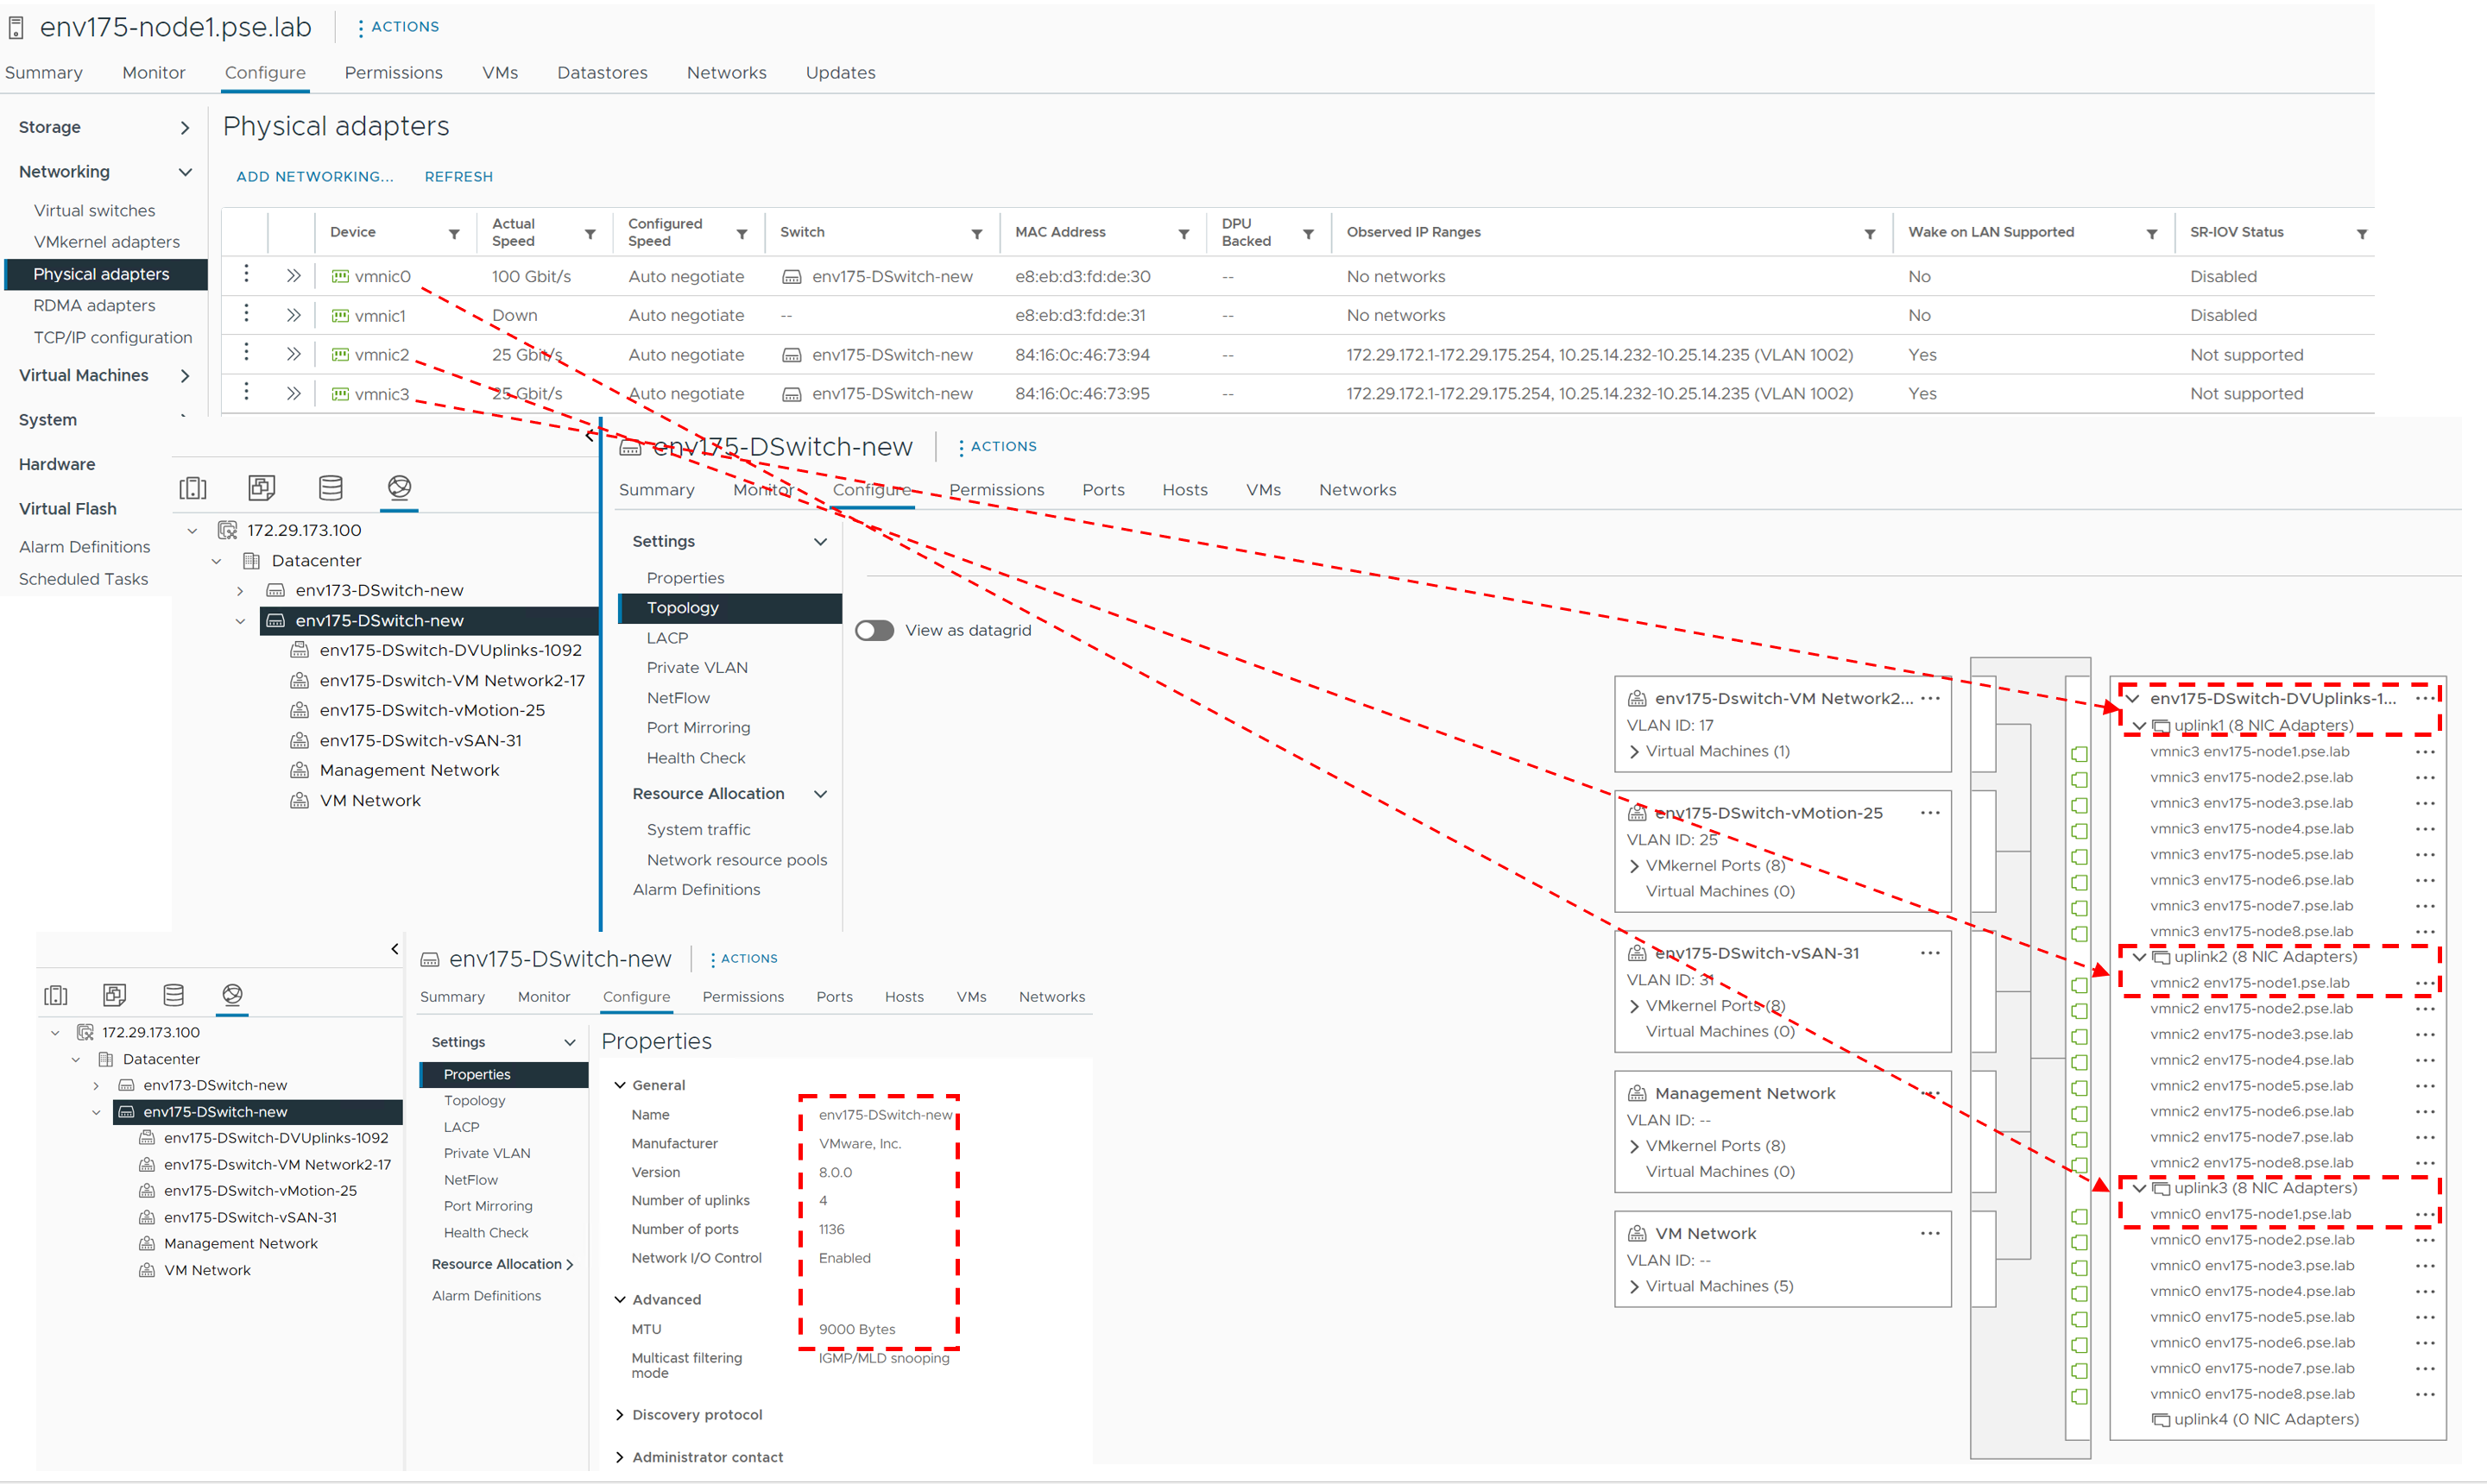
Task: Select the Storage inventory view icon
Action: (330, 487)
